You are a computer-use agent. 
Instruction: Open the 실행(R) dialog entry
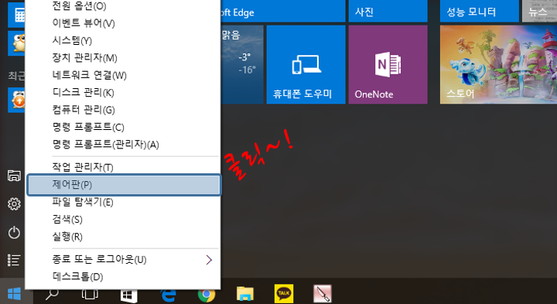coord(123,237)
